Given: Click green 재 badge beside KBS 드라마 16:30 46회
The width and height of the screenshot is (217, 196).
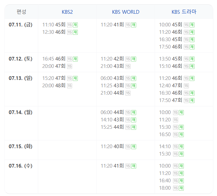Looking at the screenshot, I should pyautogui.click(x=192, y=93).
